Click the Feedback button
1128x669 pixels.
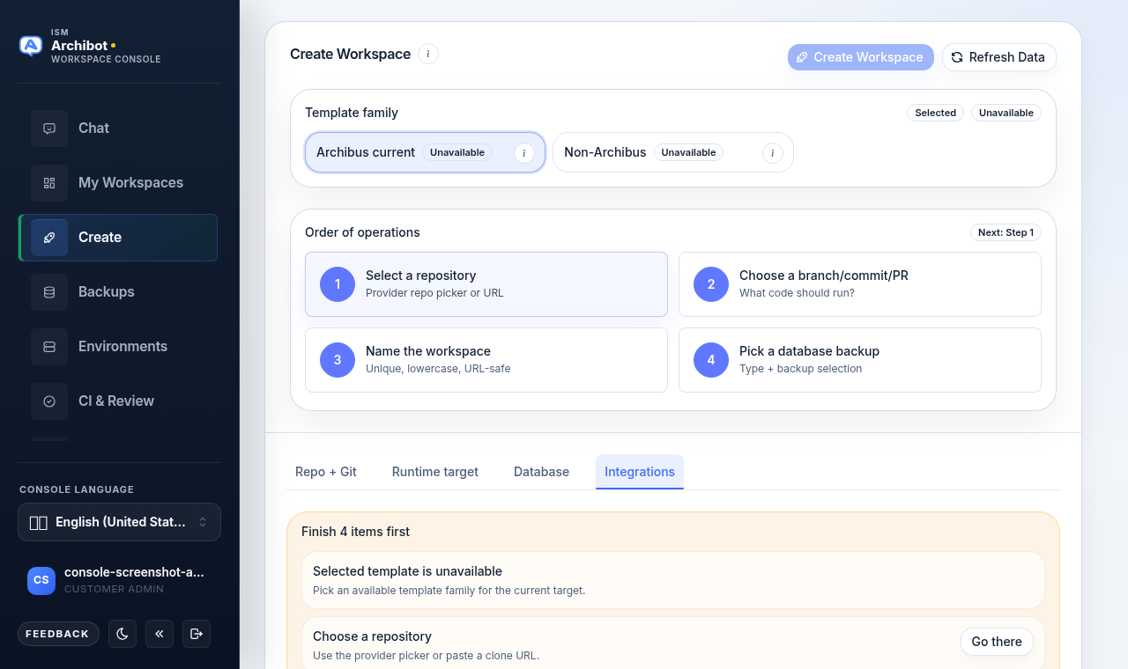(x=57, y=634)
